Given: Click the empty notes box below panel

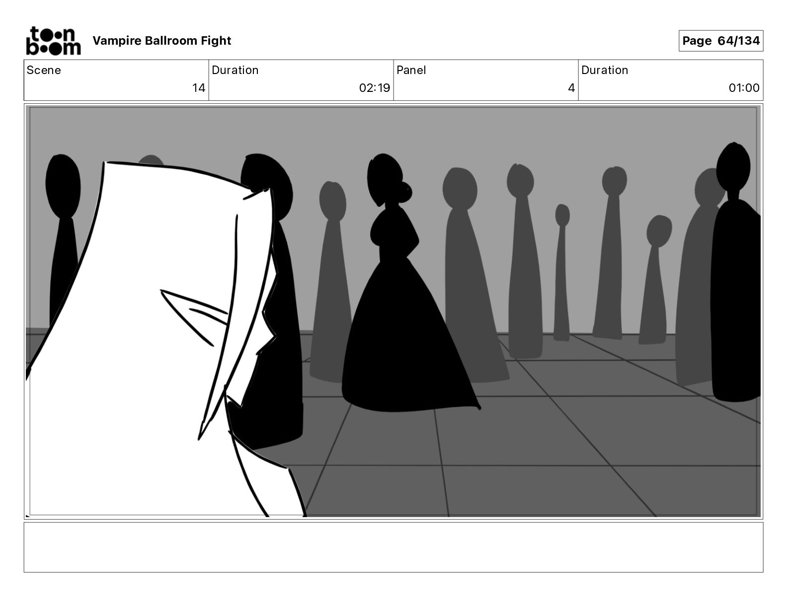Looking at the screenshot, I should coord(393,547).
